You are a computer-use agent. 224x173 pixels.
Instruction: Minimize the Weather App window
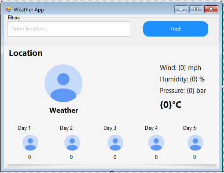point(181,9)
